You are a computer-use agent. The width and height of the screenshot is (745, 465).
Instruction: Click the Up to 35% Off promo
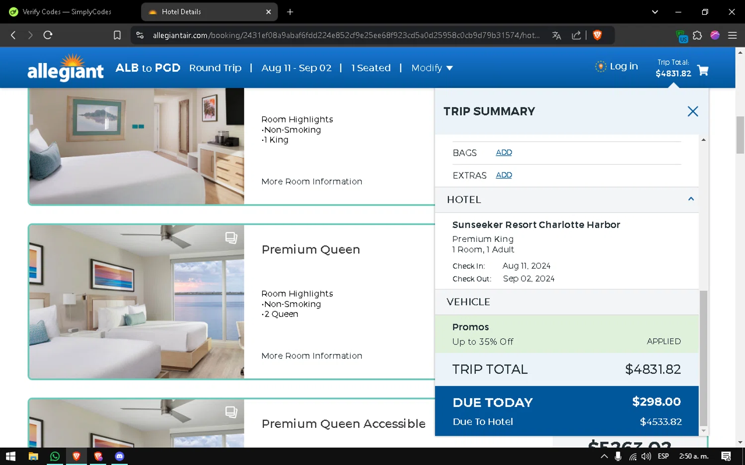tap(483, 342)
